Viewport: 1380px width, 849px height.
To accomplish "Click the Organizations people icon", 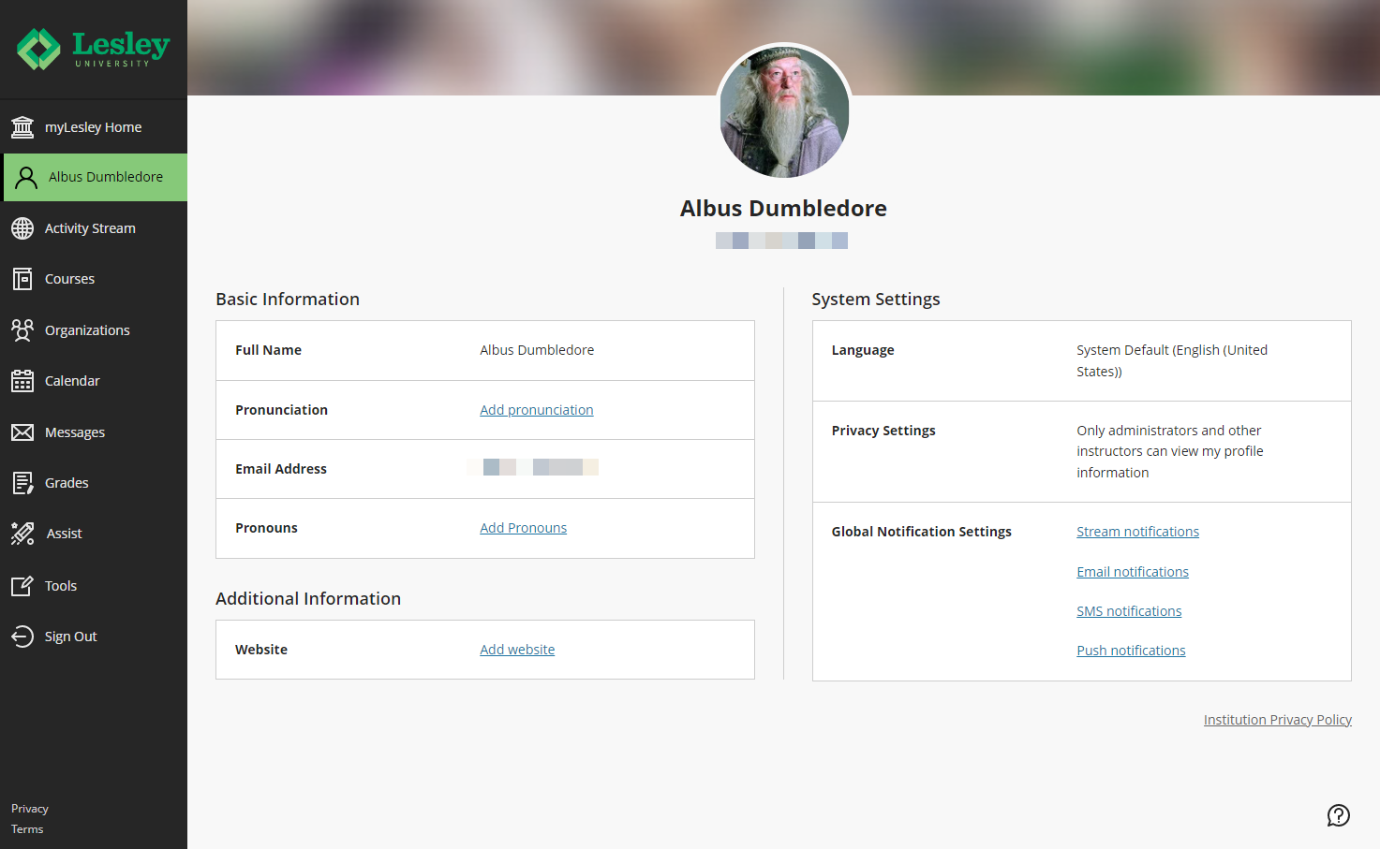I will [x=22, y=330].
